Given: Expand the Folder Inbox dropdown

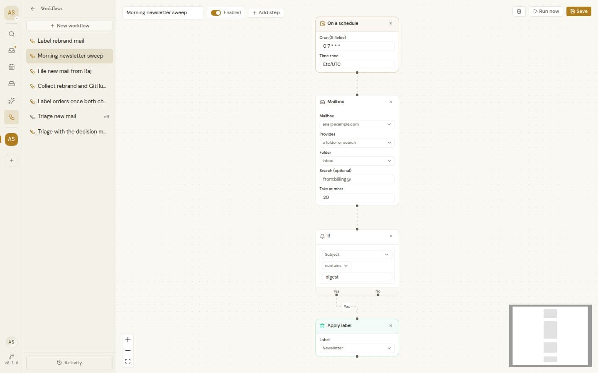Looking at the screenshot, I should click(357, 161).
